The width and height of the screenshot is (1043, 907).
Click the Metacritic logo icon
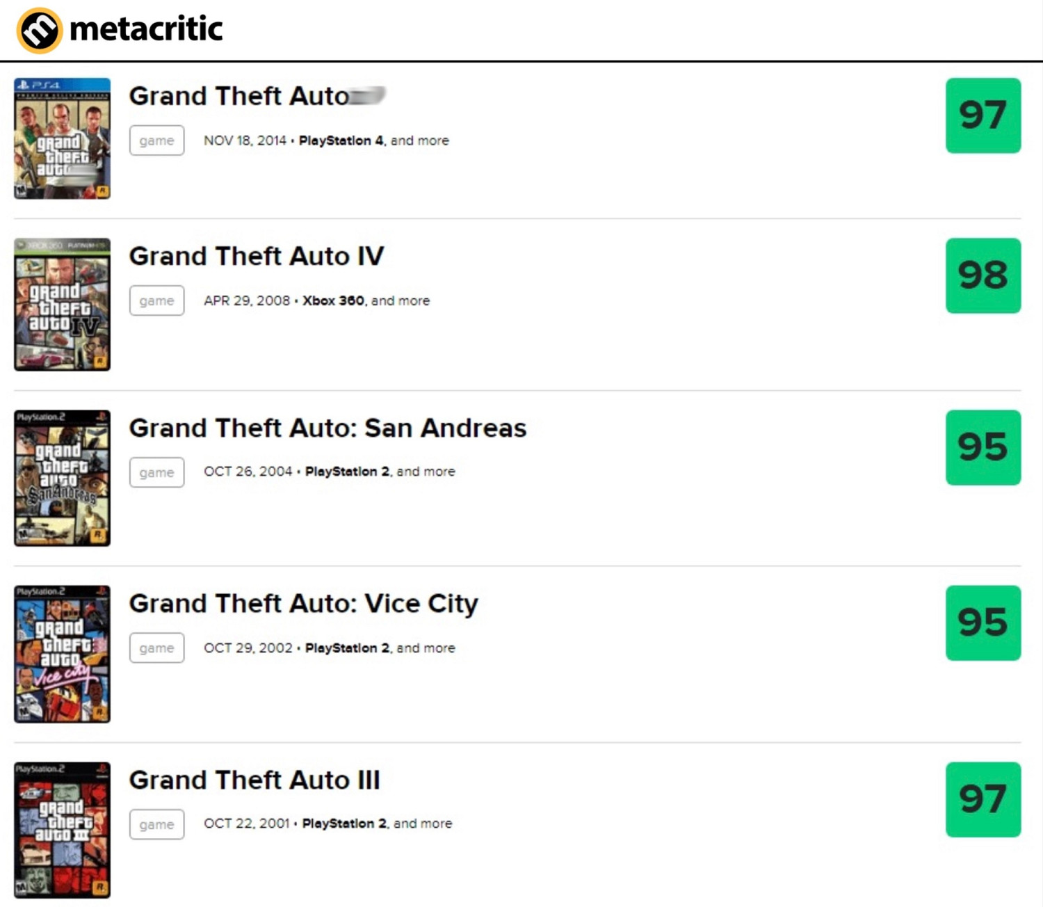[40, 31]
